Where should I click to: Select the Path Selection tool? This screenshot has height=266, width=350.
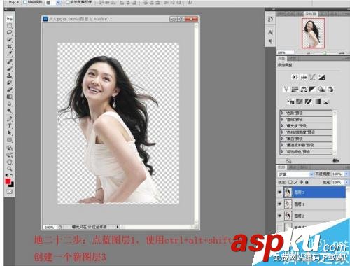[x=10, y=133]
